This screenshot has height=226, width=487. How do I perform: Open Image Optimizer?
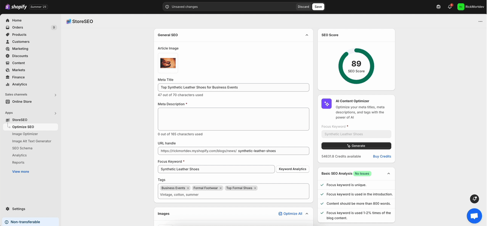[x=25, y=134]
